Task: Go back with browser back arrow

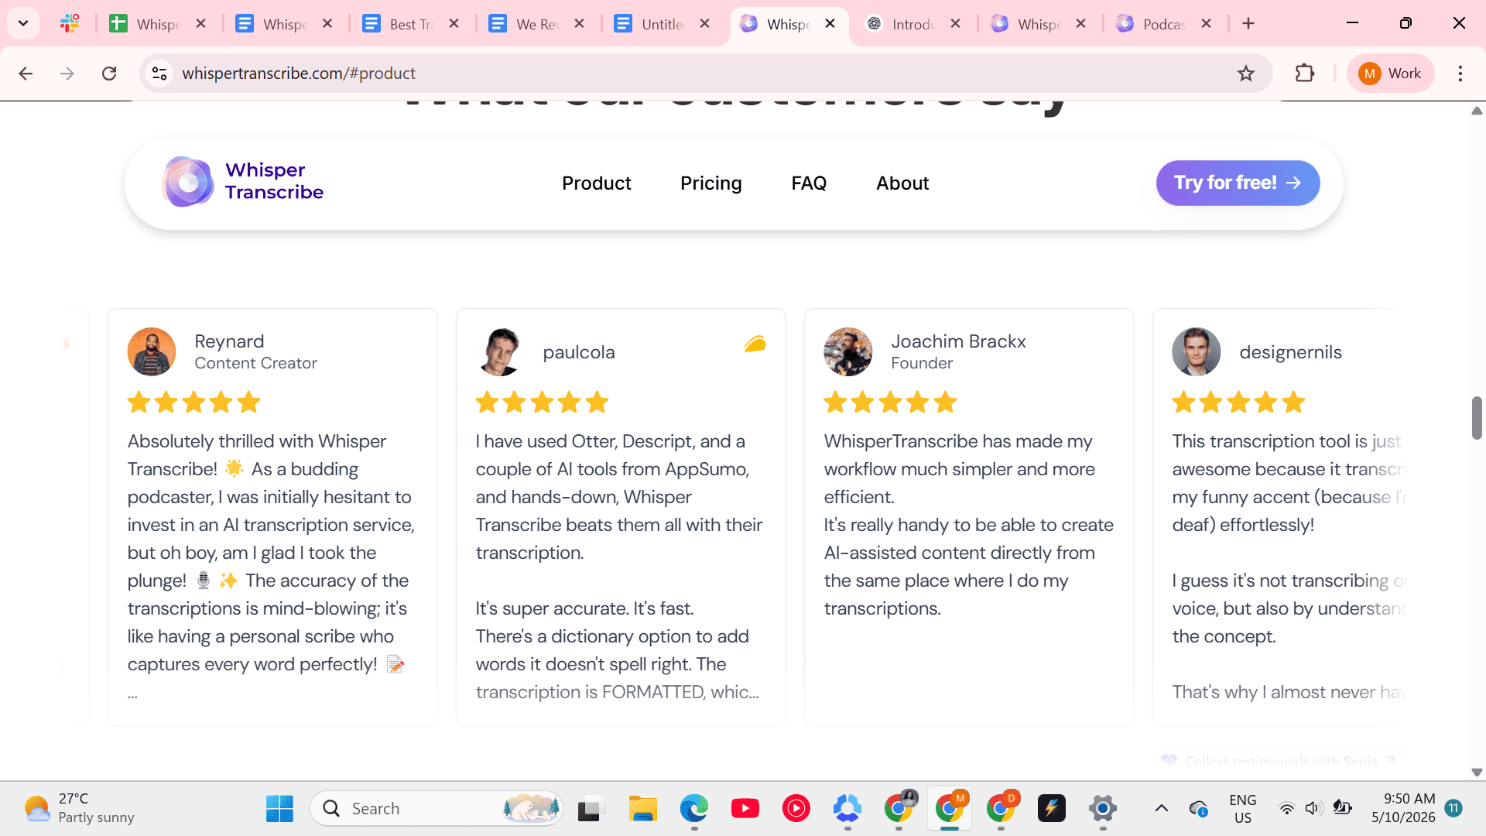Action: (x=26, y=74)
